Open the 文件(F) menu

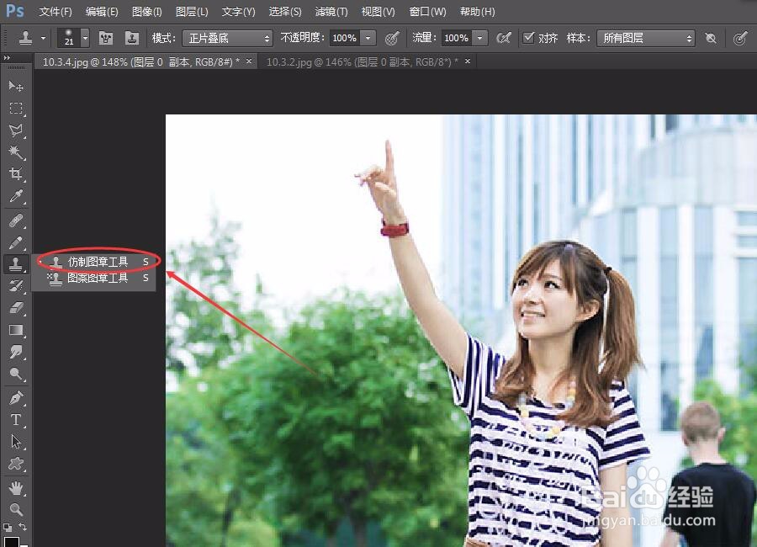[x=56, y=12]
